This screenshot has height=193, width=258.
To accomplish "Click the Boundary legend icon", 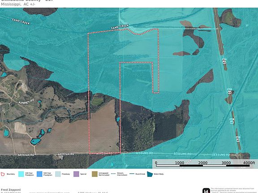I will [x=3, y=174].
